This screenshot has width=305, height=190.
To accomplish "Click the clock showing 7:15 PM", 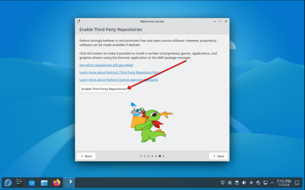I will (284, 183).
